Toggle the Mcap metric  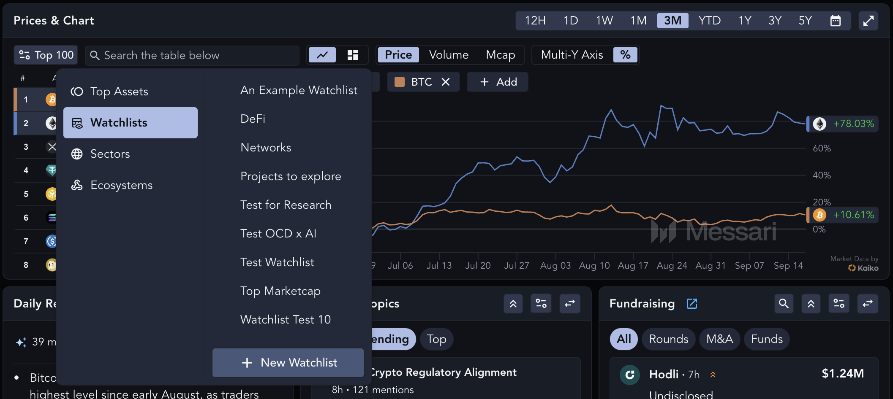[501, 55]
